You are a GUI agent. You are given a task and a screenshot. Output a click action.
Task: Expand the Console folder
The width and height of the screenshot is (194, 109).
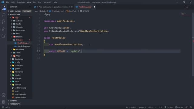[19, 27]
